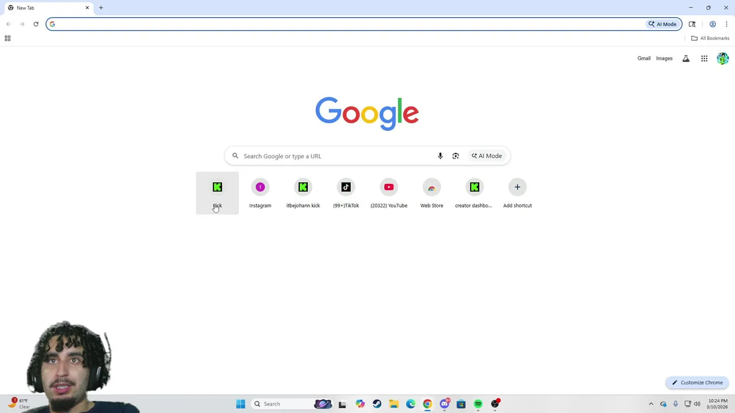Viewport: 735px width, 413px height.
Task: Open Discord from the taskbar
Action: click(444, 404)
